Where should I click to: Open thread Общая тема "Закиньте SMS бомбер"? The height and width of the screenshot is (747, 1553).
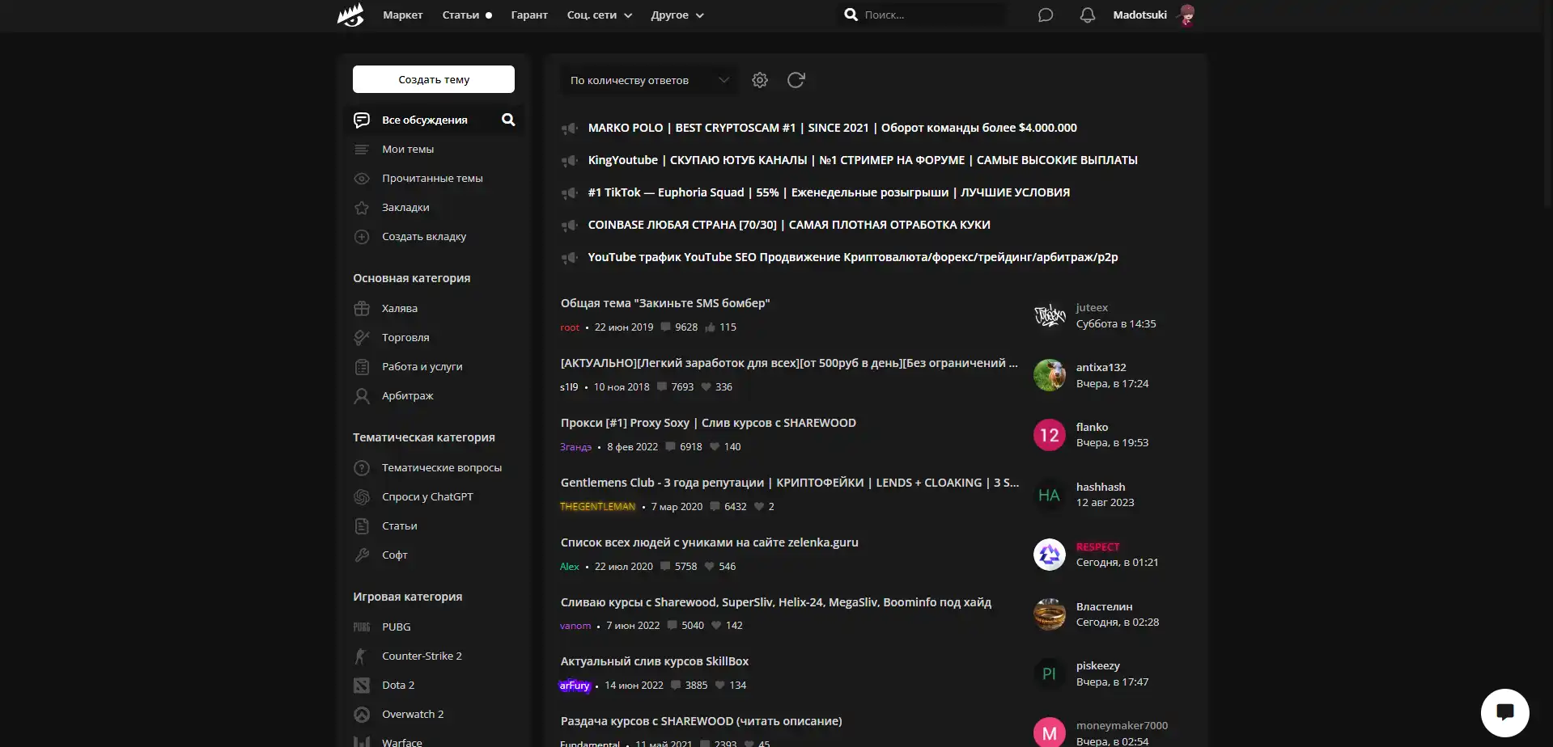[664, 303]
